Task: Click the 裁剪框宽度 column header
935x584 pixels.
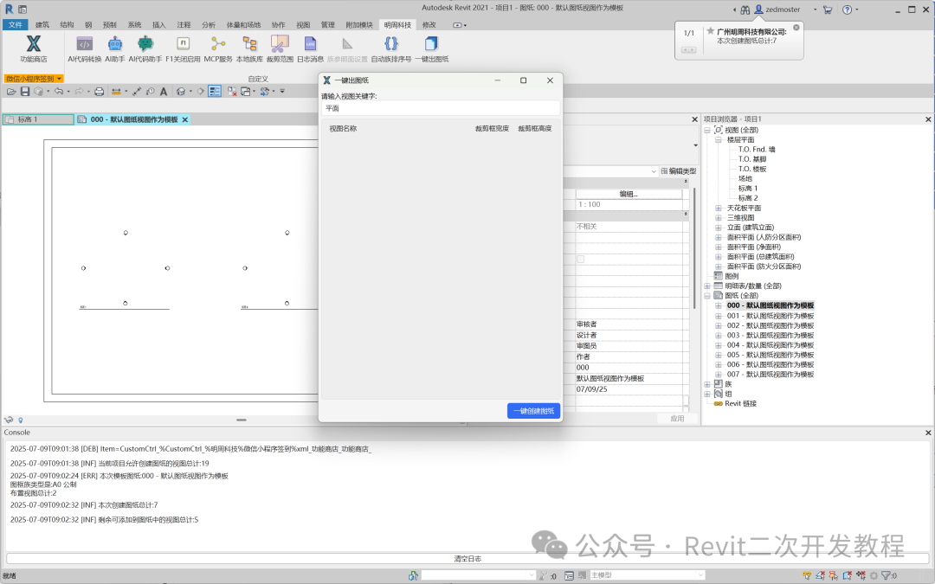Action: coord(492,129)
